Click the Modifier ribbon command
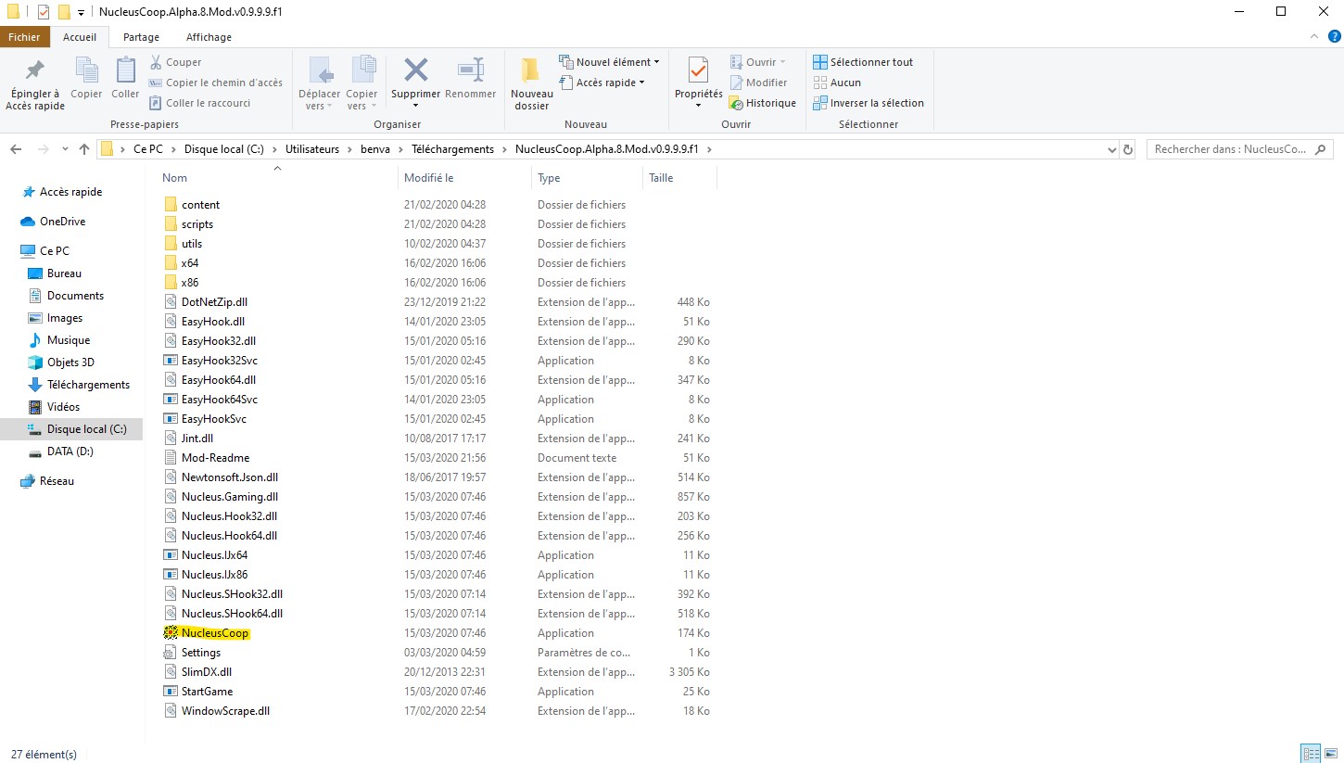The width and height of the screenshot is (1344, 763). (x=758, y=83)
